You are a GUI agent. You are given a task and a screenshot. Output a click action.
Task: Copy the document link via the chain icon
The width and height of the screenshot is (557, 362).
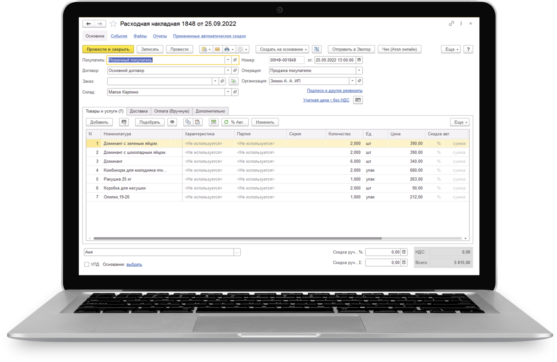tap(451, 24)
